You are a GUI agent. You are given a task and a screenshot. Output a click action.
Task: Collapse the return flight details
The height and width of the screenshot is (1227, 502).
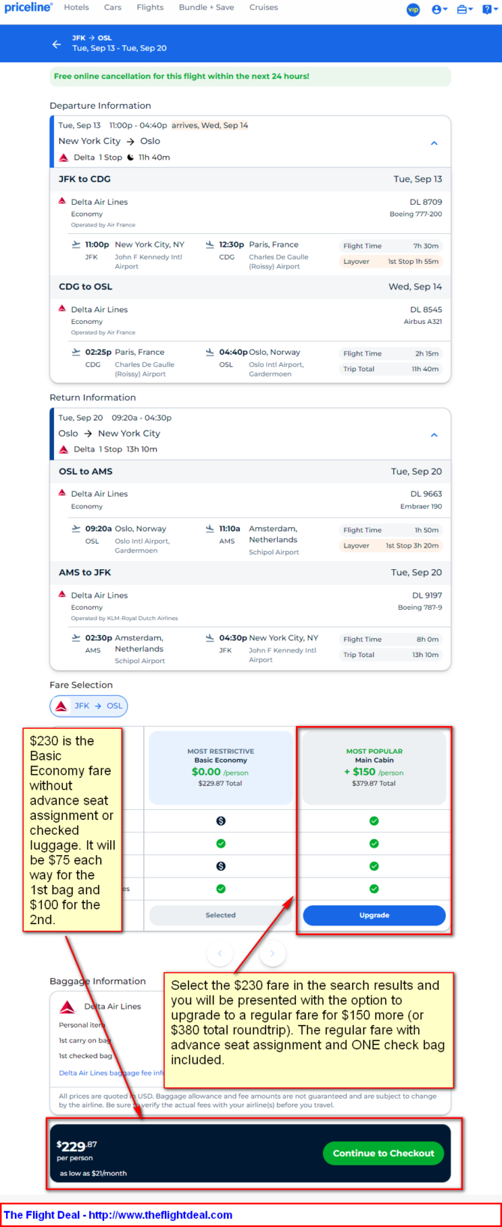pyautogui.click(x=434, y=435)
